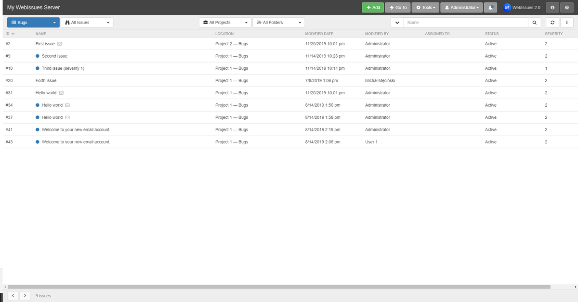Click unread dot in row #34
This screenshot has width=578, height=302.
click(x=38, y=105)
